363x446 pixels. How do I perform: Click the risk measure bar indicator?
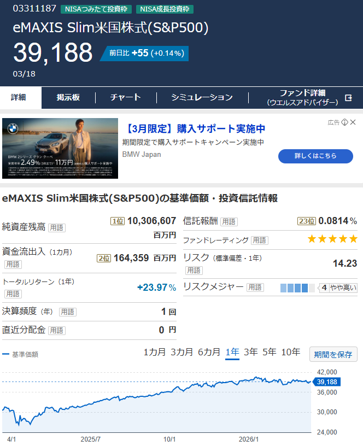(x=297, y=287)
